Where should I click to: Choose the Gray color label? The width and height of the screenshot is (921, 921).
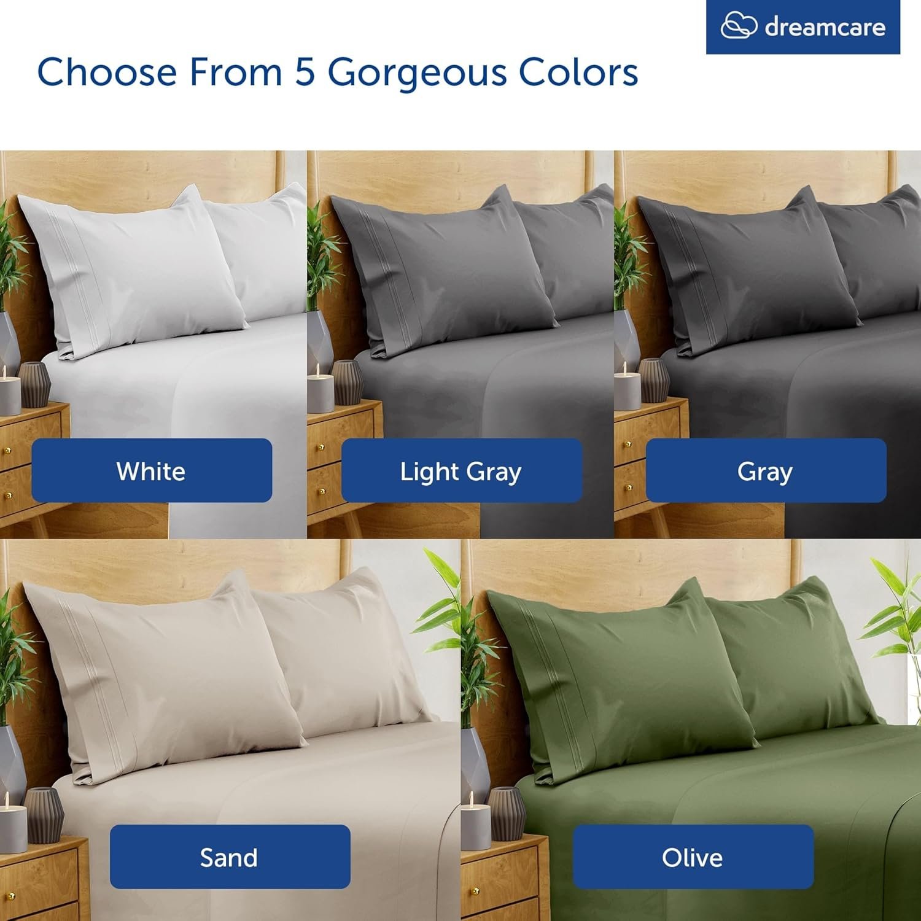click(766, 471)
